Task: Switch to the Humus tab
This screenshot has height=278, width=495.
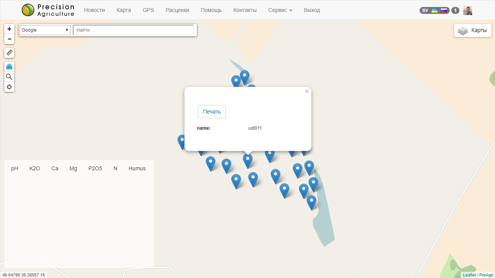Action: tap(137, 168)
